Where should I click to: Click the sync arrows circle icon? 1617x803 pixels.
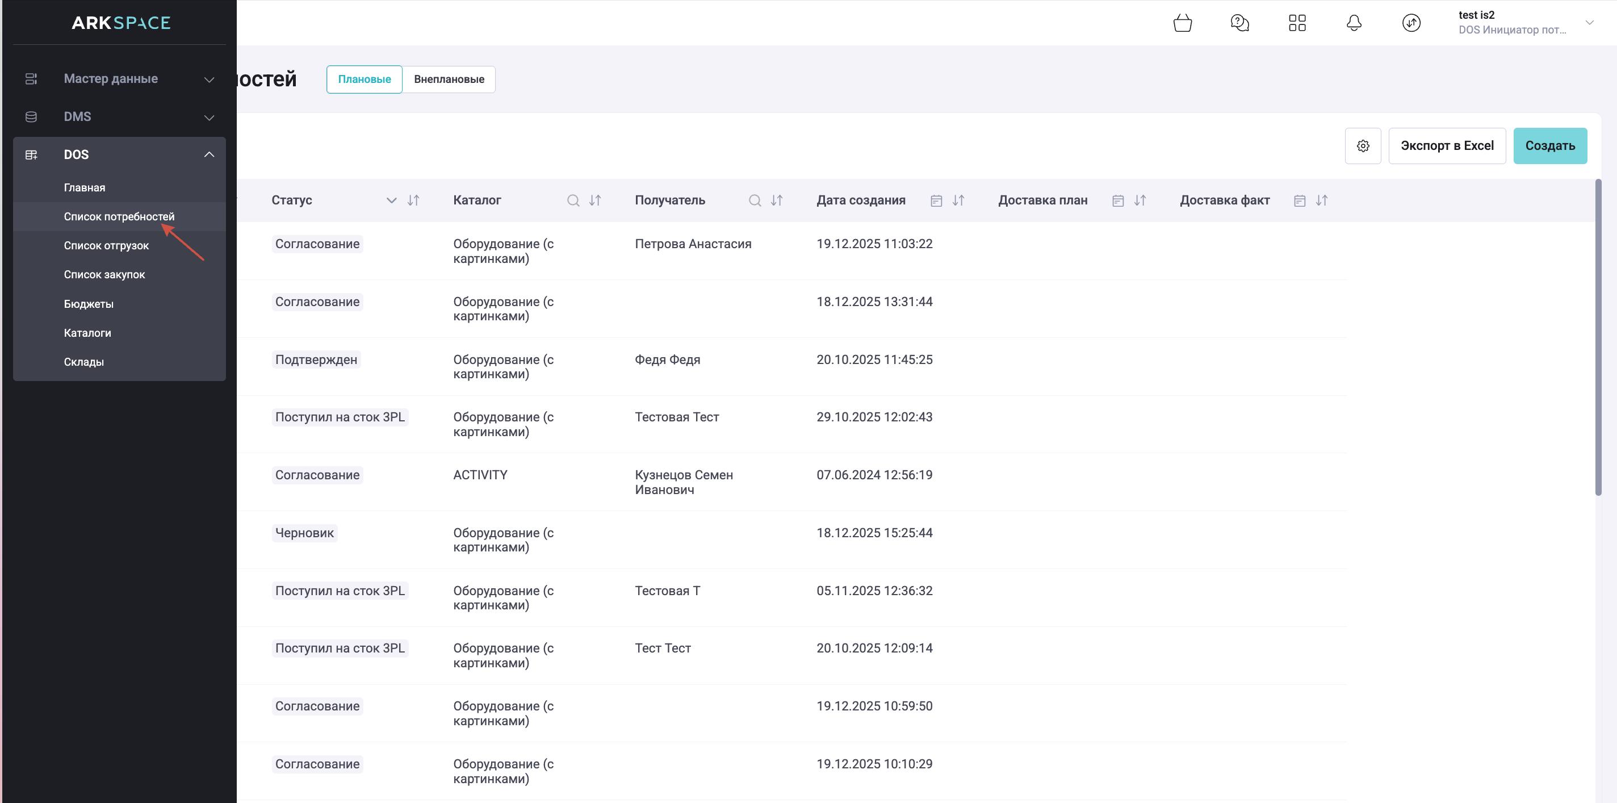point(1411,23)
